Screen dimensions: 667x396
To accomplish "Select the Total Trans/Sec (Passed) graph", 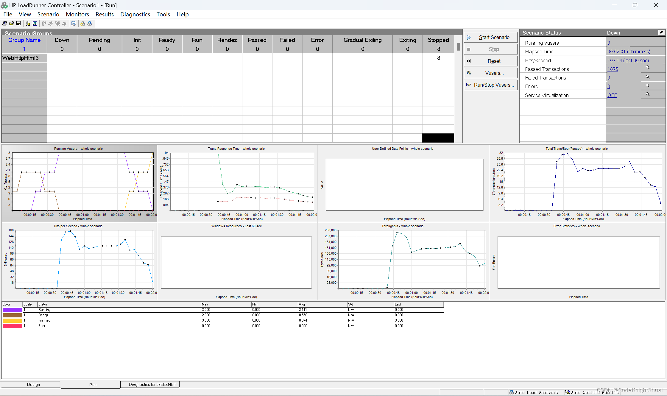I will pyautogui.click(x=577, y=184).
